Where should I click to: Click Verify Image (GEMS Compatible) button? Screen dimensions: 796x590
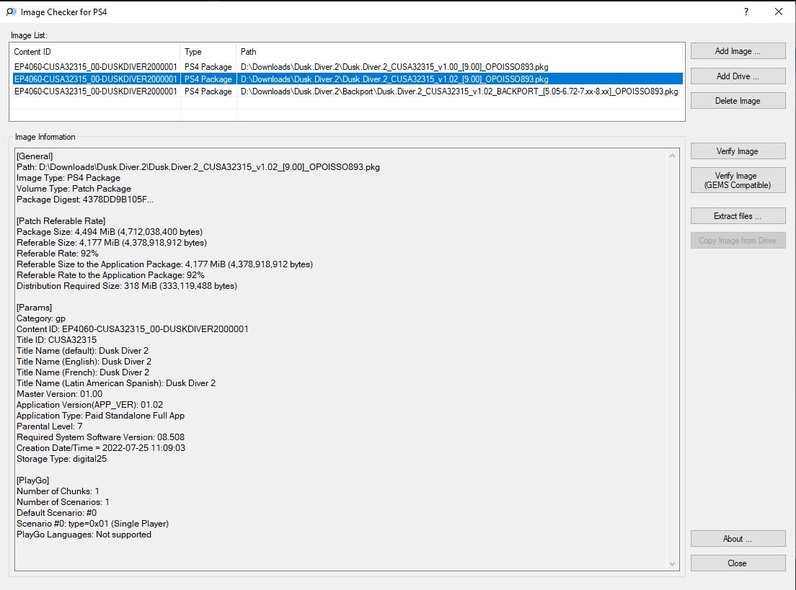[x=738, y=180]
